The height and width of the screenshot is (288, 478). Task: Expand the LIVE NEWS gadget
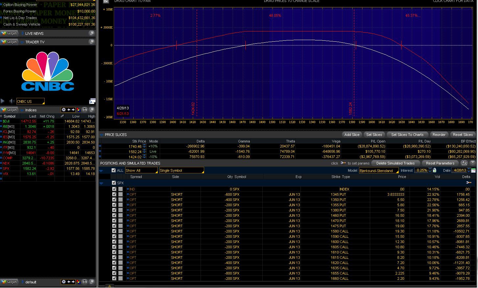pos(22,33)
